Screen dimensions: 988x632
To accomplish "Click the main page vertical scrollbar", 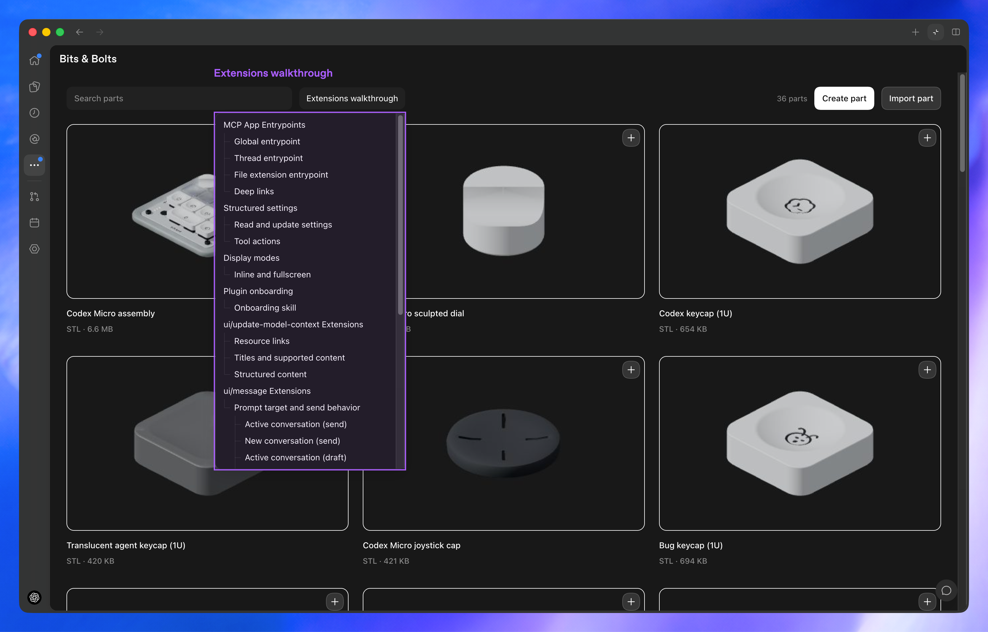I will click(x=962, y=123).
